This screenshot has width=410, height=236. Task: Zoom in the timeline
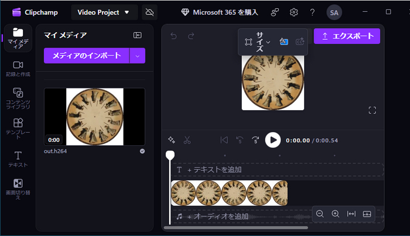(x=336, y=214)
